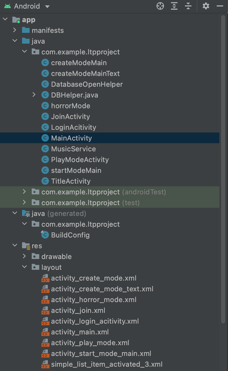
Task: Select the BuildConfig generated class
Action: click(x=70, y=235)
